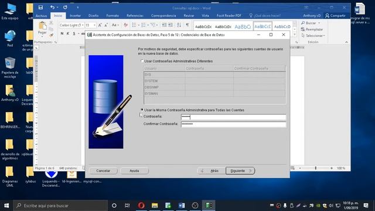Click the Ayuda button in the wizard
Screen dimensions: 375x211
pos(134,171)
